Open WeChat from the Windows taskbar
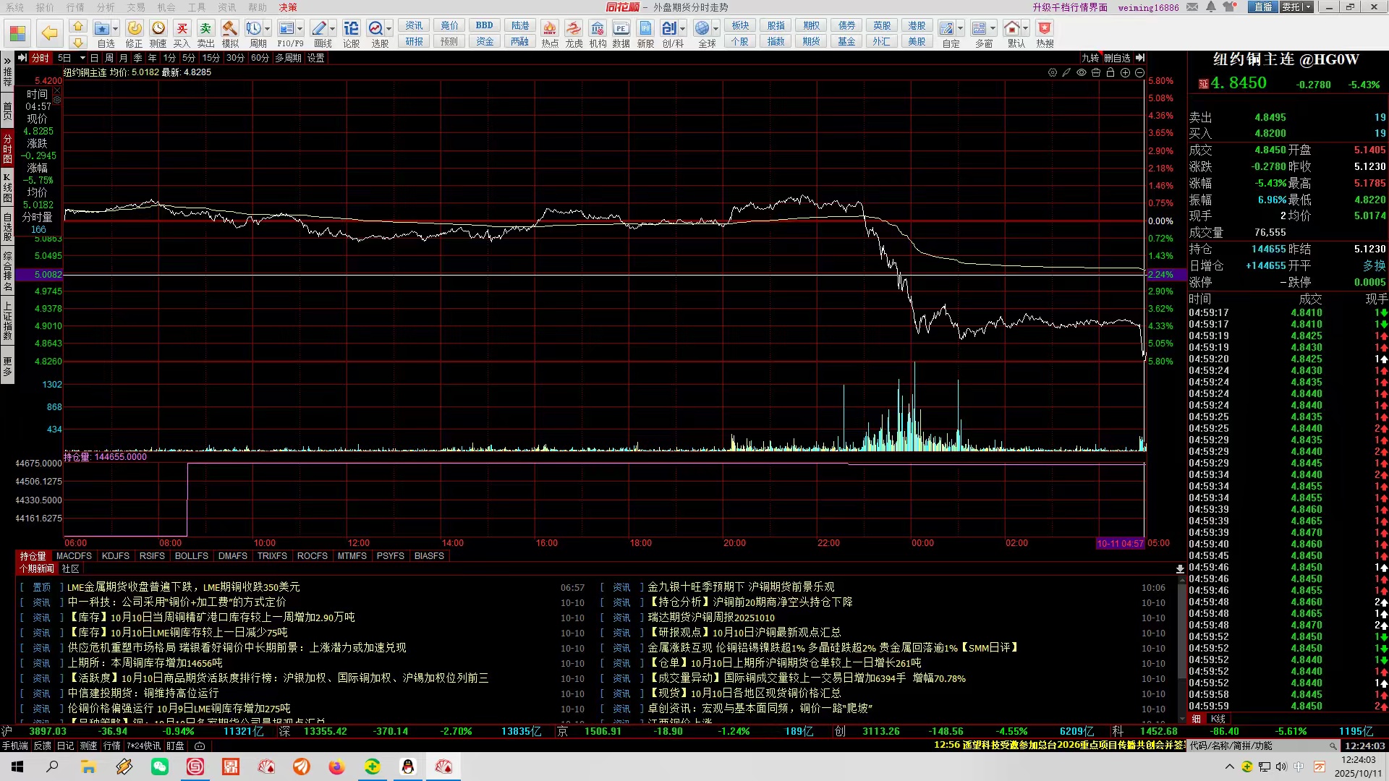Viewport: 1389px width, 781px height. pos(159,767)
